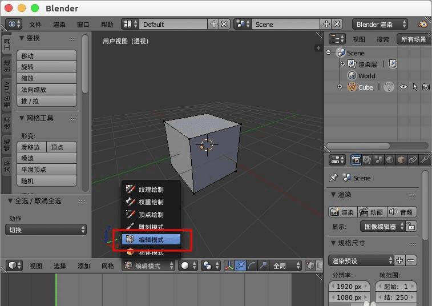This screenshot has height=306, width=432.
Task: Collapse the Scene tree in outliner
Action: 328,52
